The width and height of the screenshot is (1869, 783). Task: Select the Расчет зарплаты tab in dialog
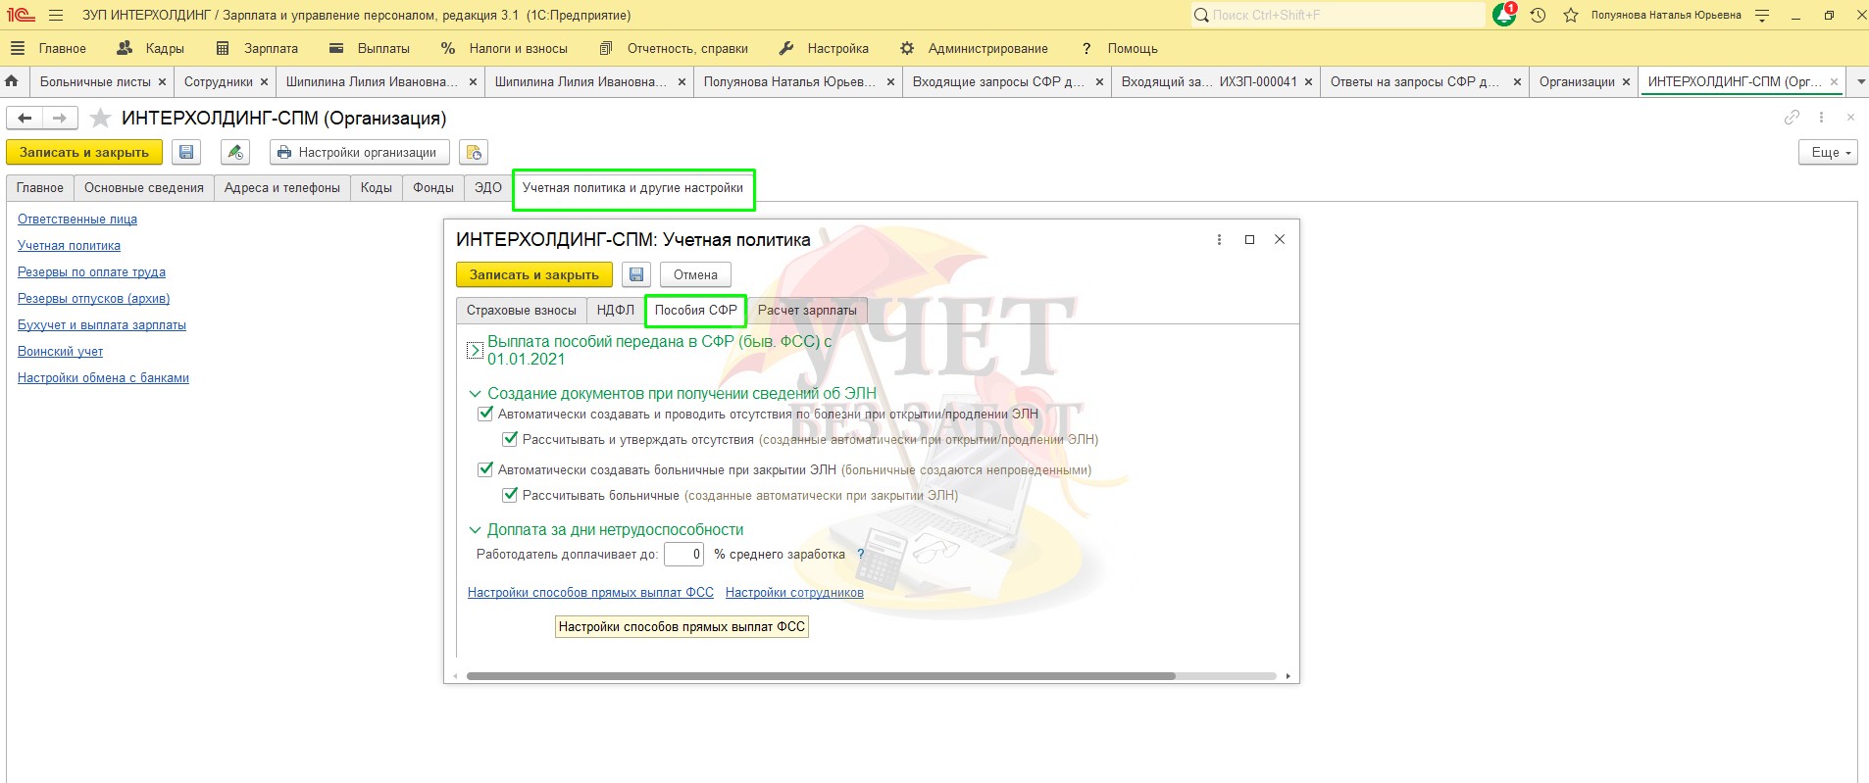[x=807, y=311]
